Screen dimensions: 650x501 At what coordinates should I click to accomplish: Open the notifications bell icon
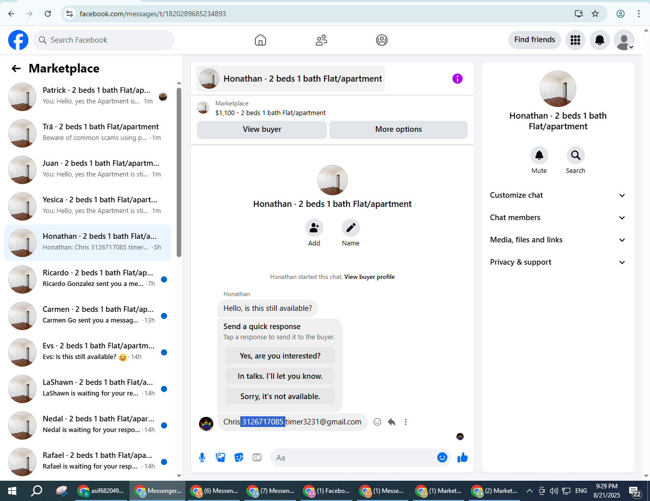600,40
